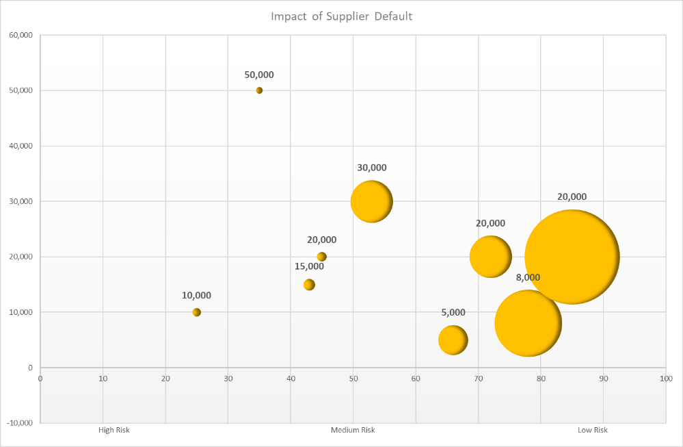Select the 'Medium Risk' axis label
This screenshot has width=683, height=447.
[353, 430]
